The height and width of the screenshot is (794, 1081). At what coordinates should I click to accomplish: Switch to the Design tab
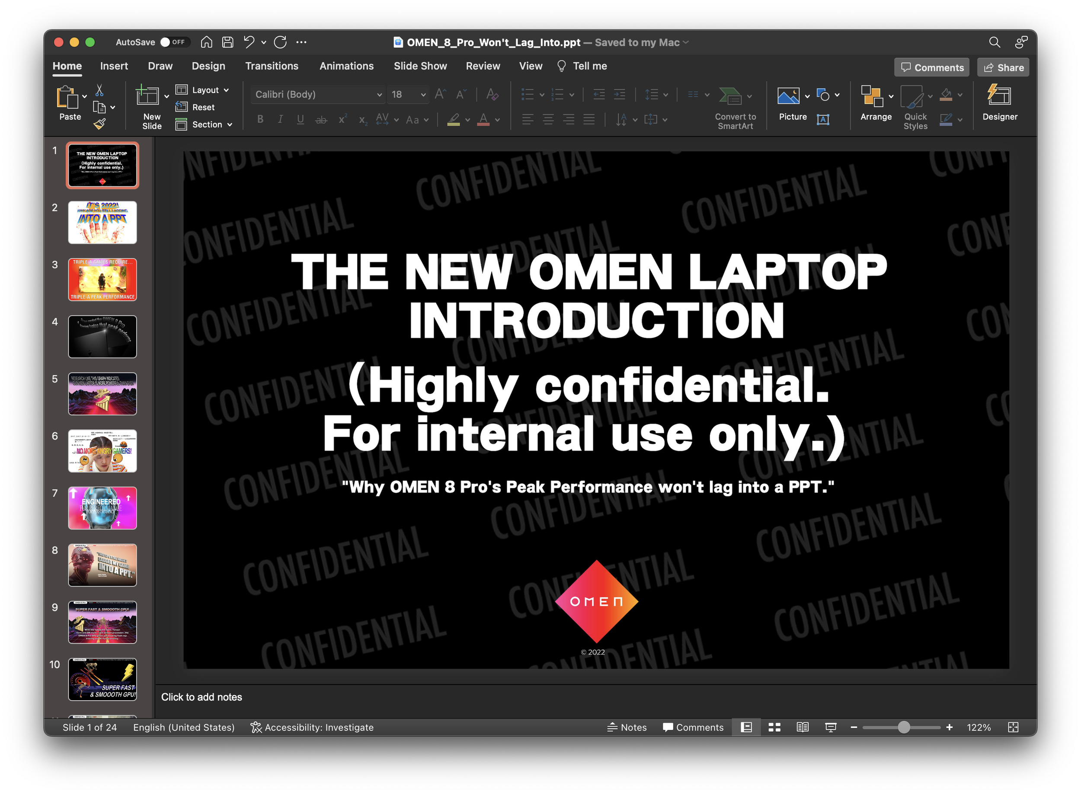[x=208, y=66]
